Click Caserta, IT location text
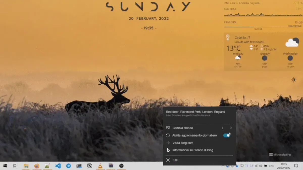 coord(242,38)
